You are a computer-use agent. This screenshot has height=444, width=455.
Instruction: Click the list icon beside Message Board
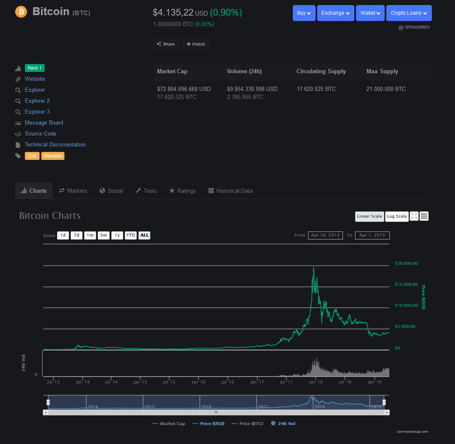(18, 123)
